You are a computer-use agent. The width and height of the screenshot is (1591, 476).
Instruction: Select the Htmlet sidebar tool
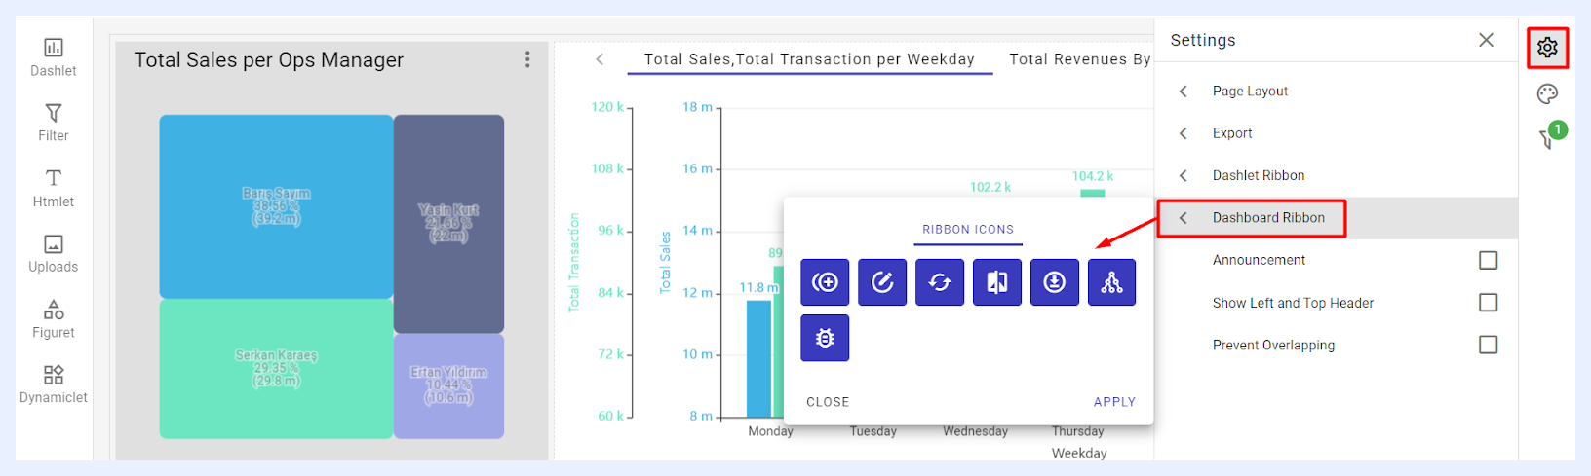pos(54,188)
